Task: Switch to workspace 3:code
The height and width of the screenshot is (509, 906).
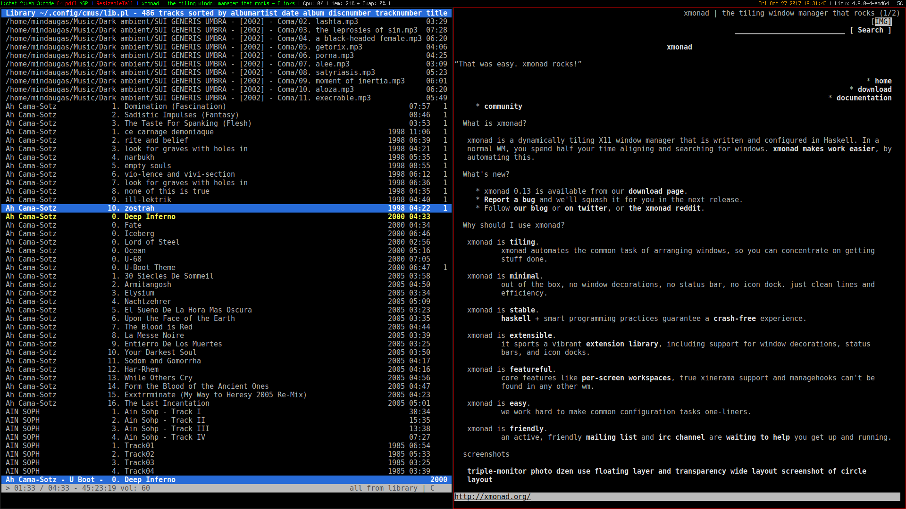Action: pyautogui.click(x=46, y=3)
